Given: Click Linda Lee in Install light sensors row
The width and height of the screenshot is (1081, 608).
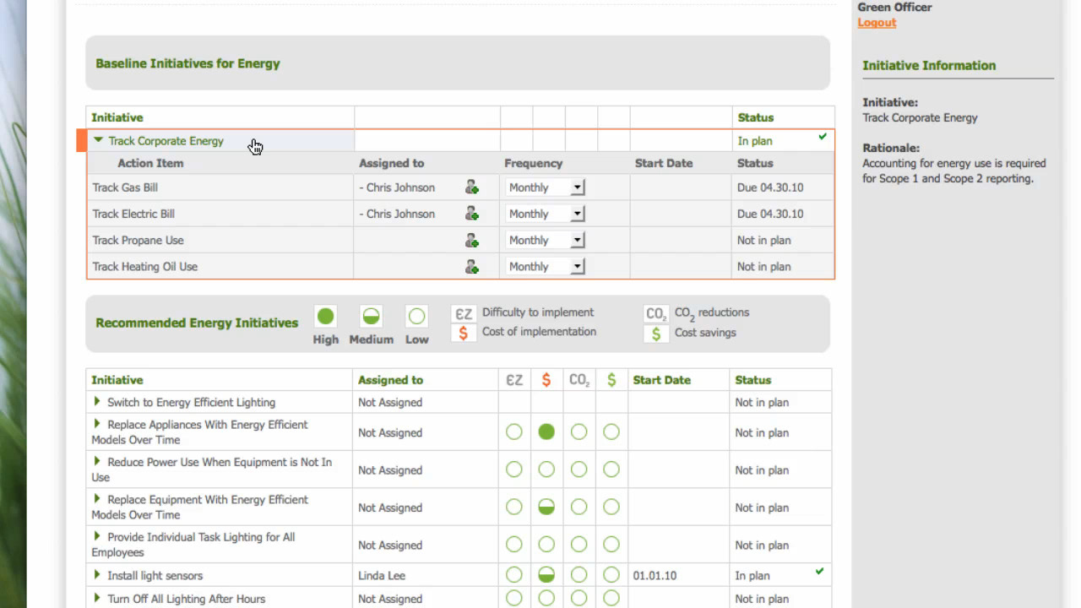Looking at the screenshot, I should pyautogui.click(x=382, y=575).
